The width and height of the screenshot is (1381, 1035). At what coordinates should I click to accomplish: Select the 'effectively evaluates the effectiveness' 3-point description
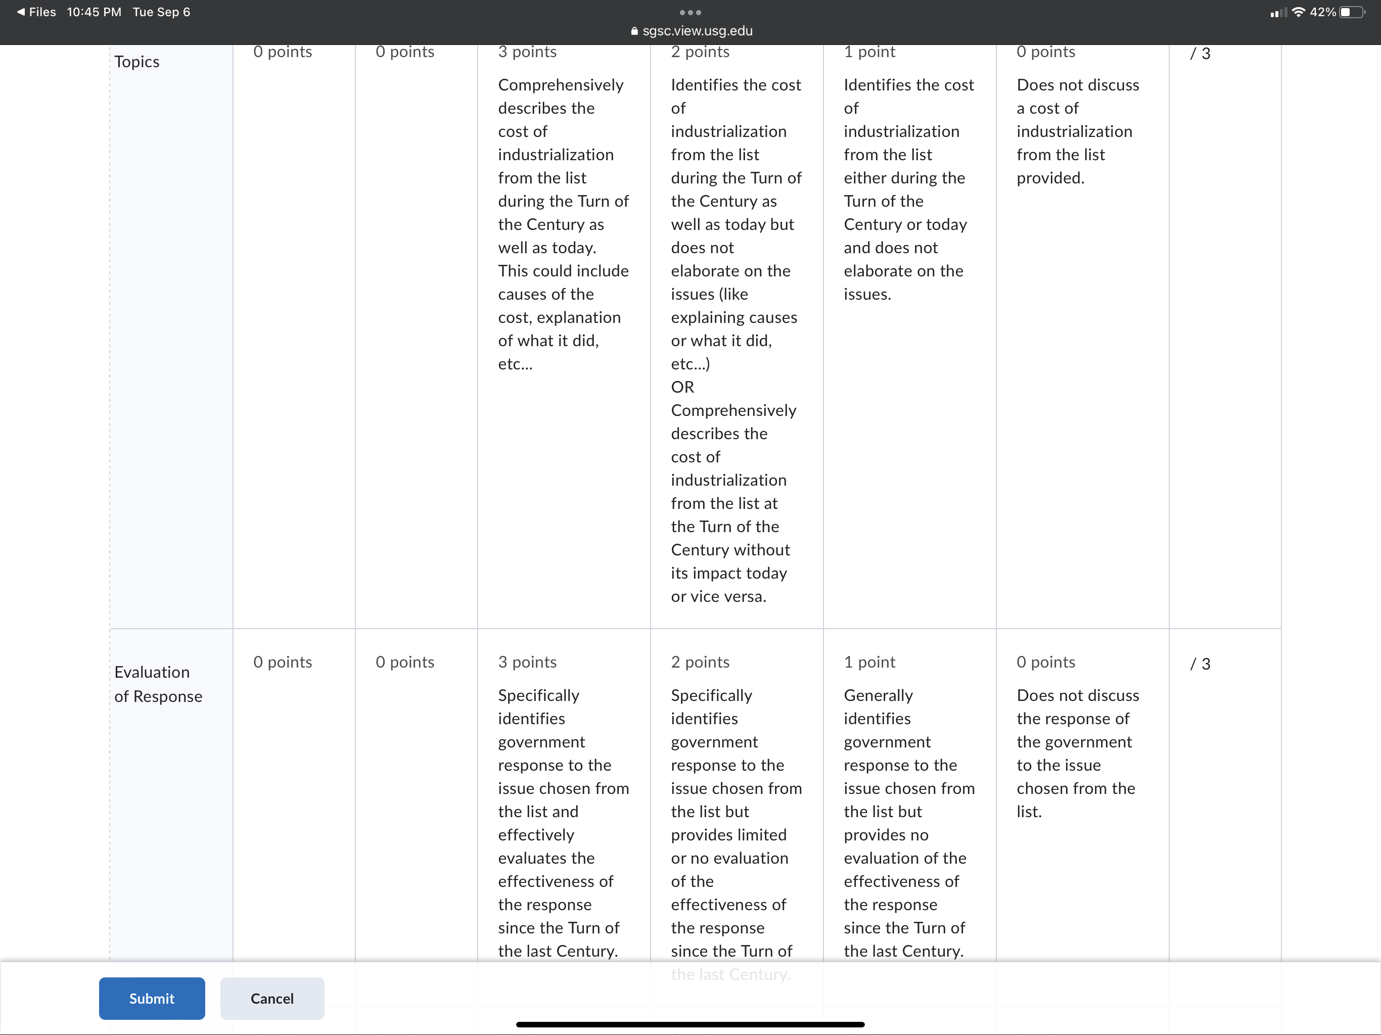click(564, 823)
